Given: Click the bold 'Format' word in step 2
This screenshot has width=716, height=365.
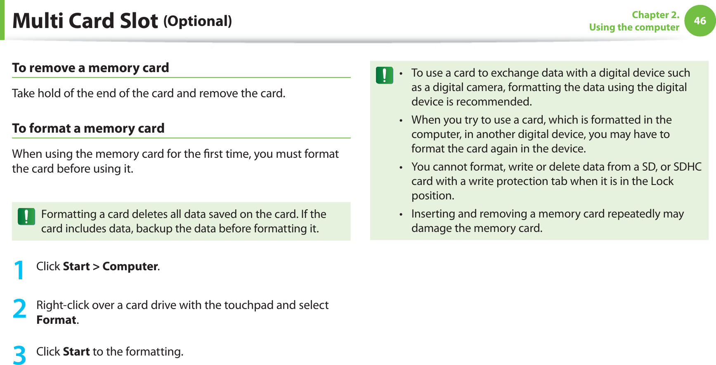Looking at the screenshot, I should click(57, 320).
